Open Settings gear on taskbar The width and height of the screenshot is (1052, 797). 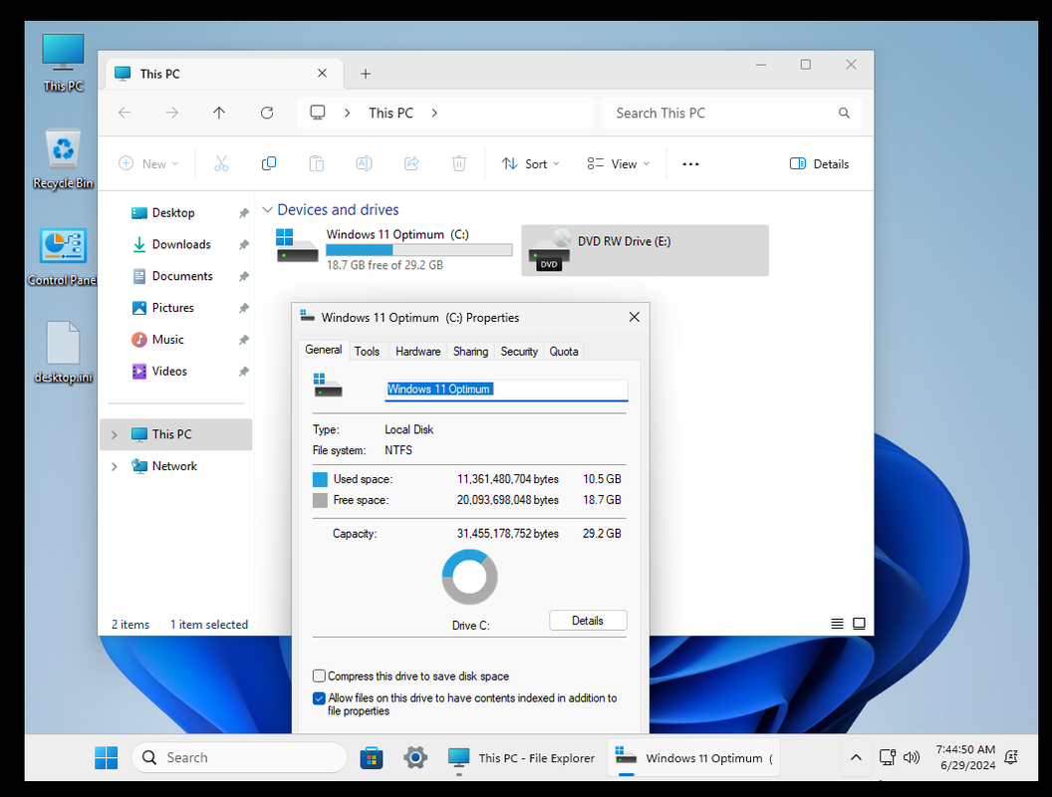tap(415, 757)
